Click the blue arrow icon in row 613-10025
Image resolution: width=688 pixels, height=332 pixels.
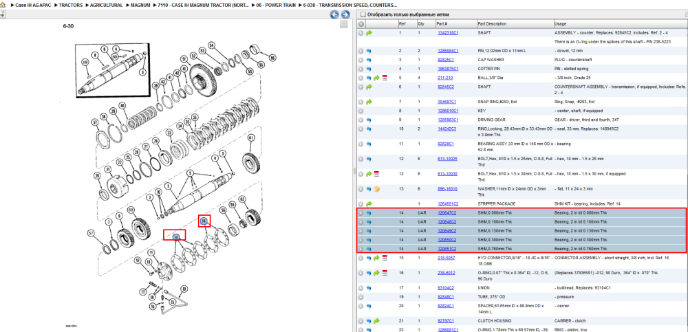point(369,159)
